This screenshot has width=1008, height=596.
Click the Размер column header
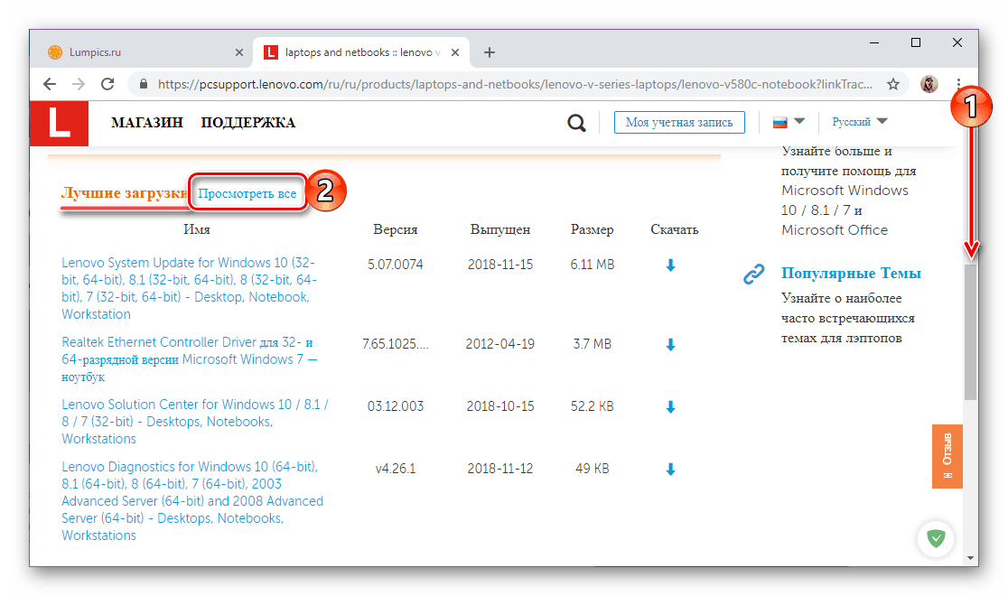click(x=593, y=229)
